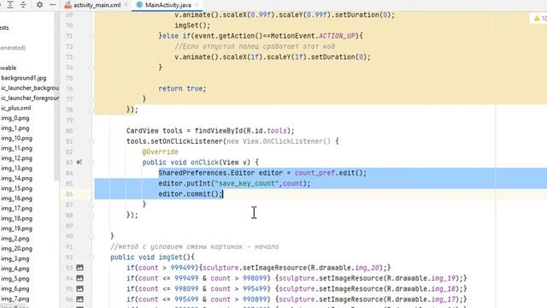Click the word "tools" in findViewById(R.id.tools)
Screen dimensions: 547x308
click(277, 131)
